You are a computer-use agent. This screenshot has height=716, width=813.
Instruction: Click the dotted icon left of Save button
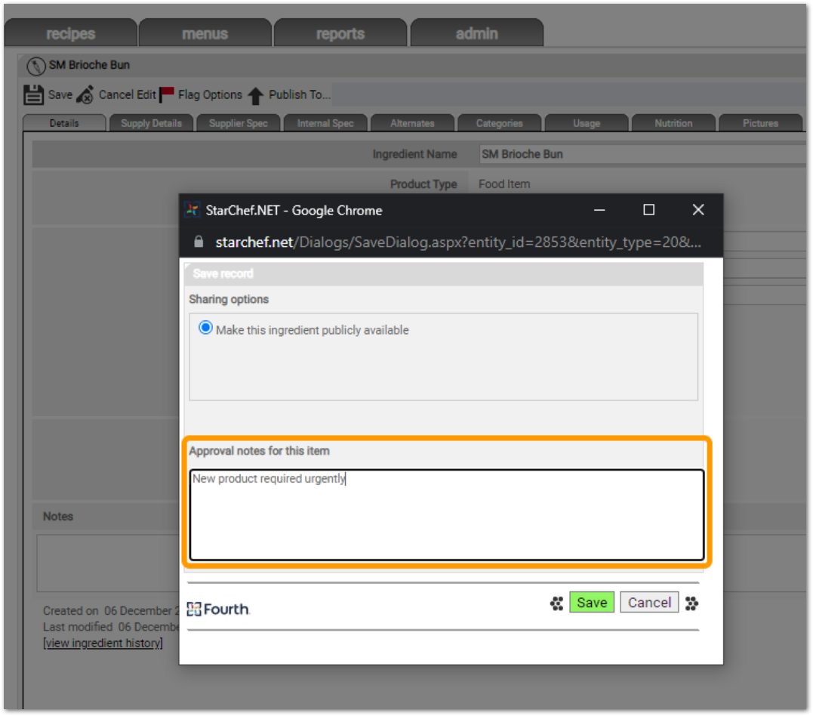pos(556,603)
